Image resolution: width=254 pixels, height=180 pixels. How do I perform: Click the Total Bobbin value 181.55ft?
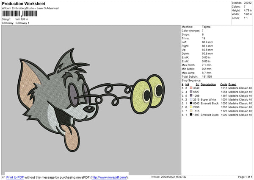[x=207, y=76]
